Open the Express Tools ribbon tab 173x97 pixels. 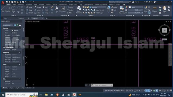tap(72, 5)
